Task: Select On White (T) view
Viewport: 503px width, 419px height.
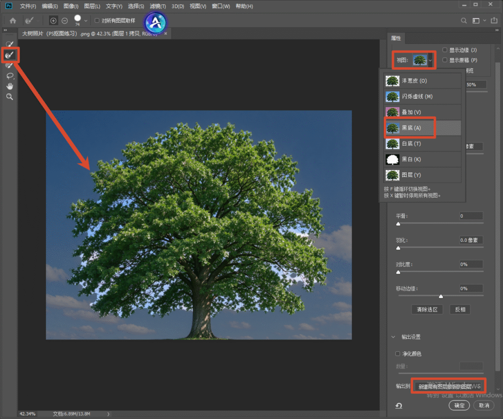Action: [422, 144]
